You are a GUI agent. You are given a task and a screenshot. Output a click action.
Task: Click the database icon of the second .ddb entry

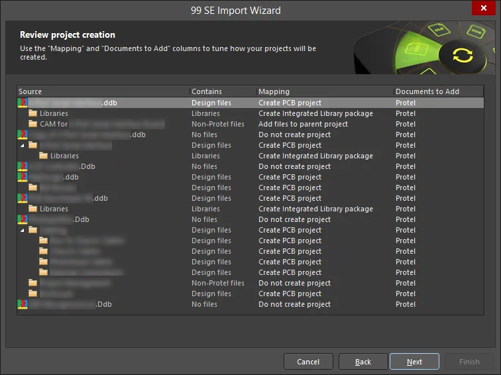click(23, 134)
